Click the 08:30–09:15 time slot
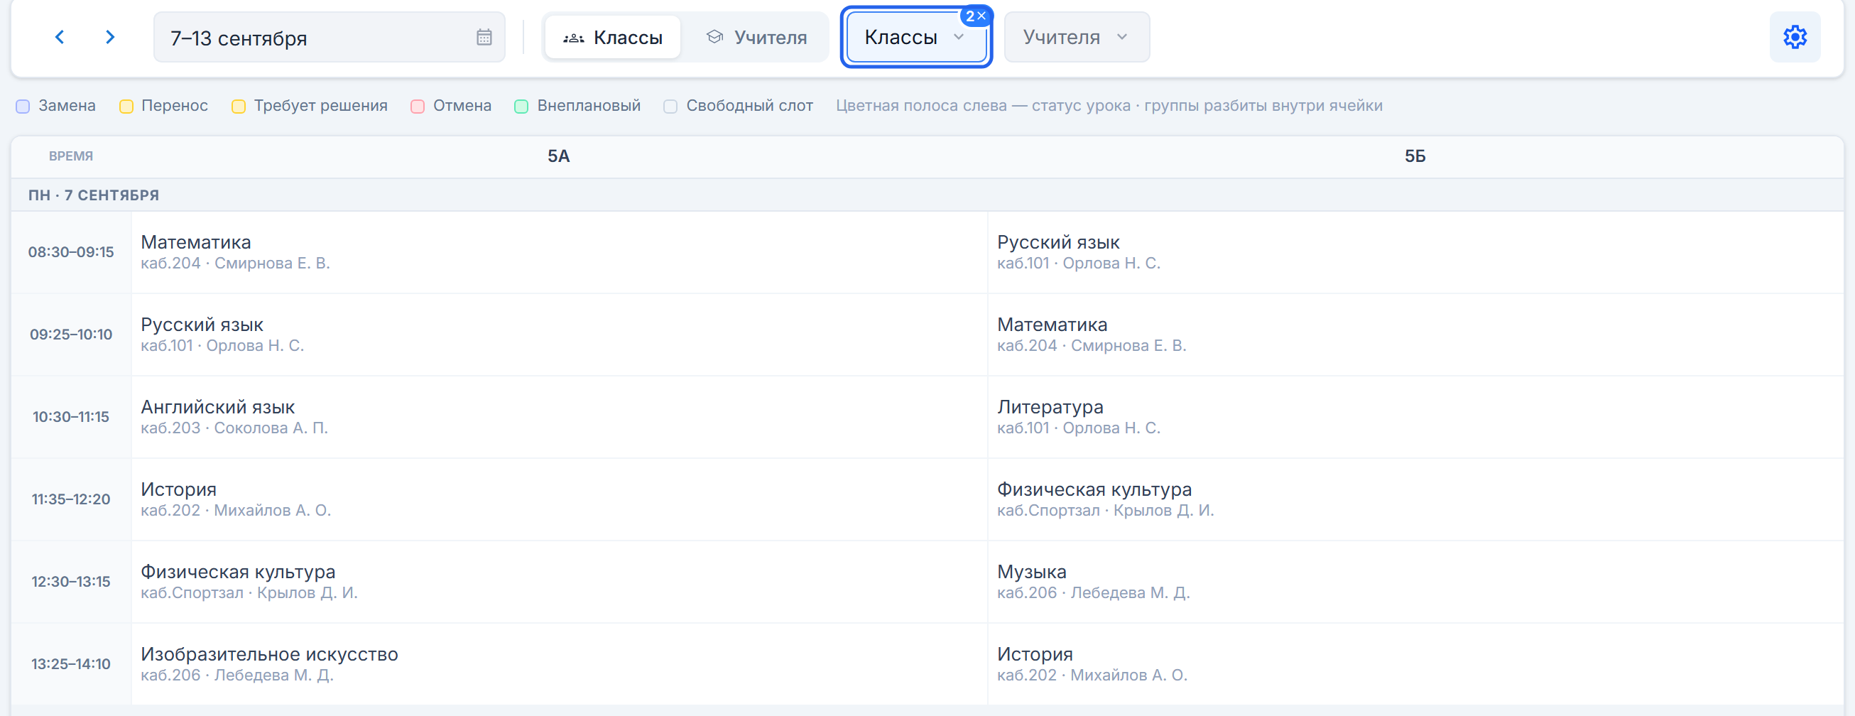This screenshot has width=1855, height=716. click(x=71, y=252)
